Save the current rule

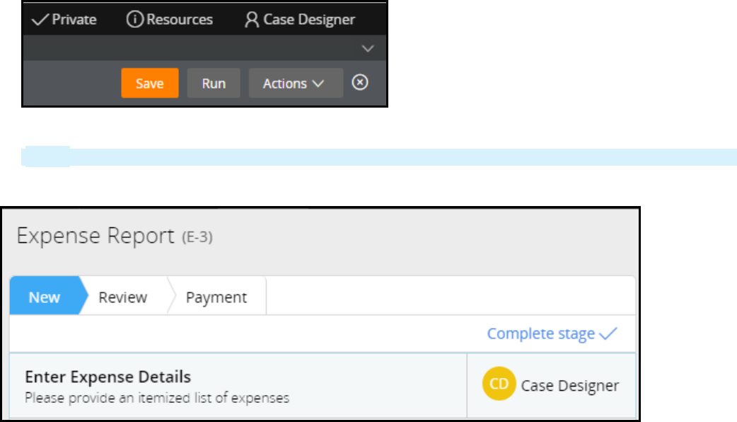[x=150, y=84]
